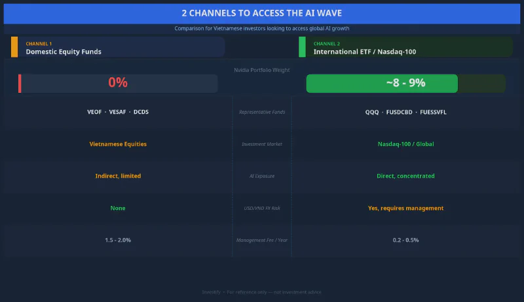Click the 'Nvidia Portfolio Weight' label
The width and height of the screenshot is (524, 302).
tap(261, 70)
